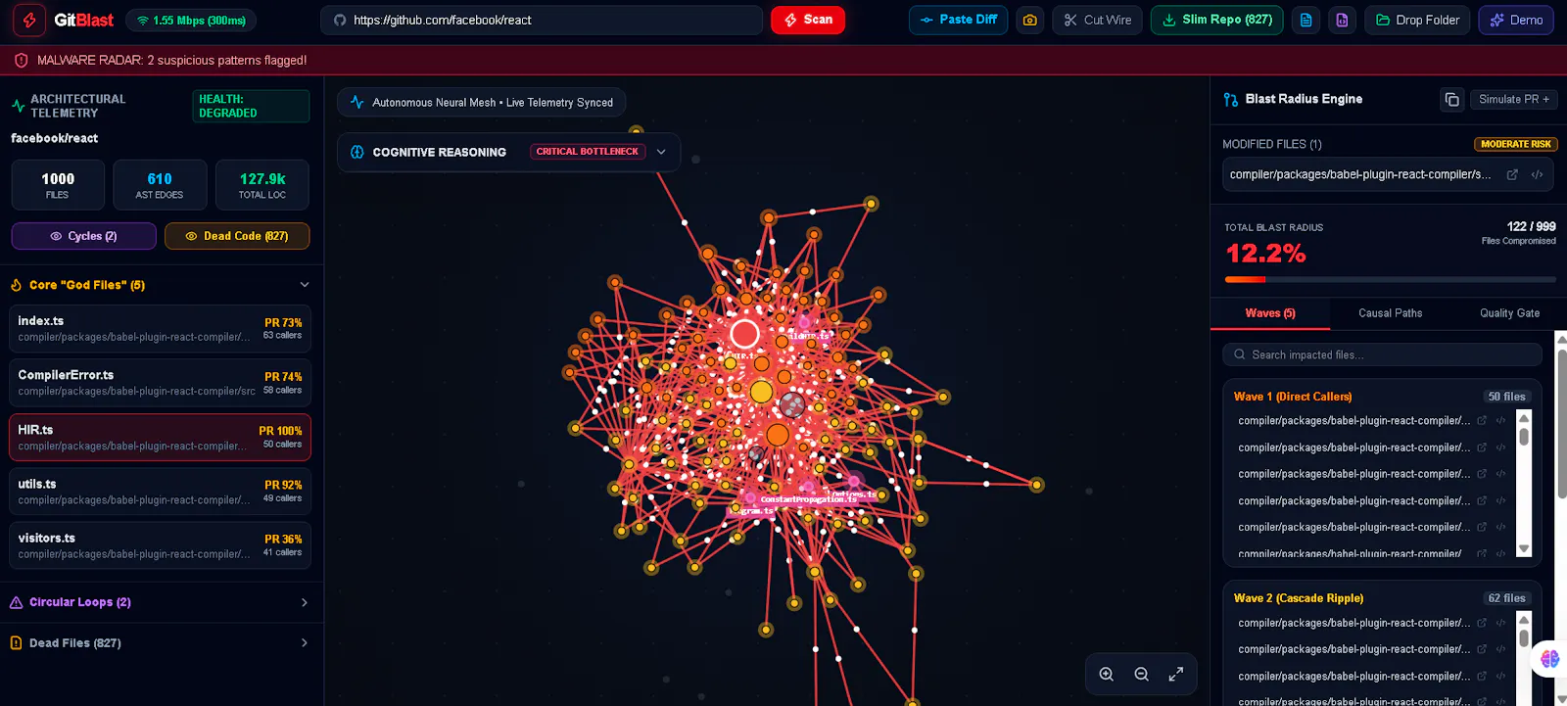The width and height of the screenshot is (1567, 706).
Task: Toggle Dead Code (827) visibility filter
Action: [237, 236]
